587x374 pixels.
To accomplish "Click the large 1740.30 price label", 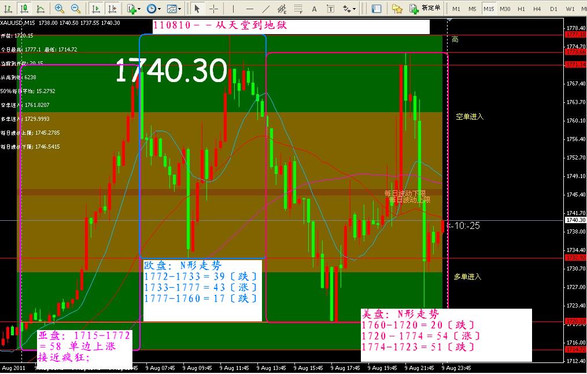I will 171,72.
